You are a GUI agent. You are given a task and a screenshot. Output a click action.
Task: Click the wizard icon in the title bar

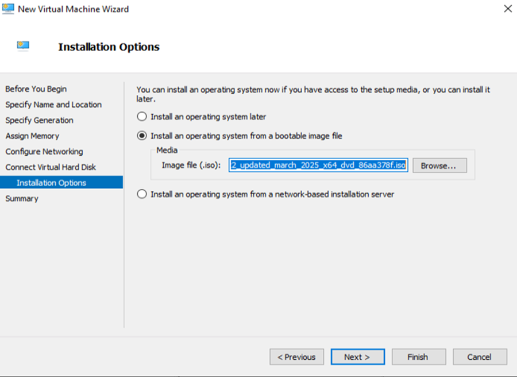coord(8,9)
